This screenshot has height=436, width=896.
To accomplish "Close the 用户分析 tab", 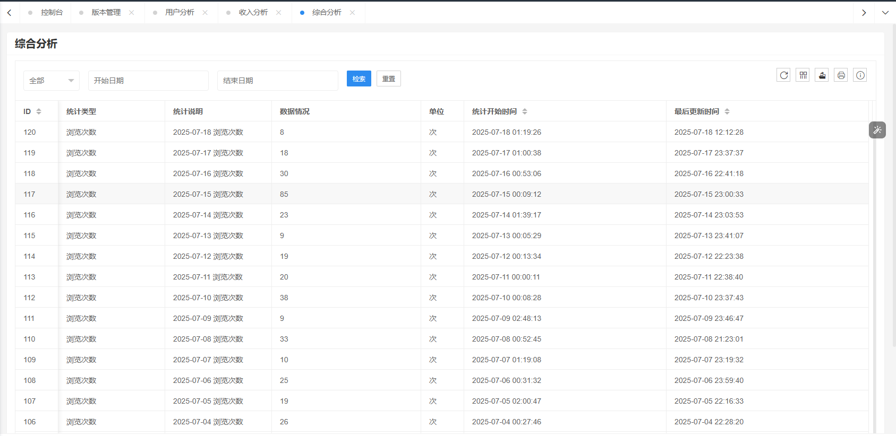I will coord(206,13).
